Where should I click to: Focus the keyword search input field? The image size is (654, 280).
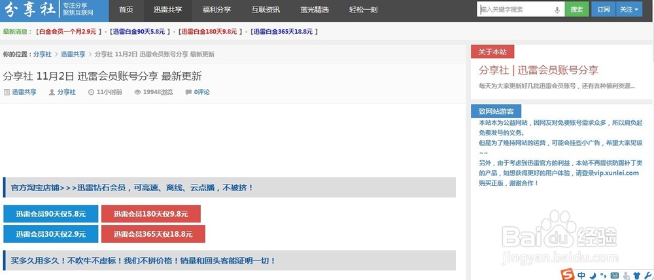pyautogui.click(x=521, y=9)
